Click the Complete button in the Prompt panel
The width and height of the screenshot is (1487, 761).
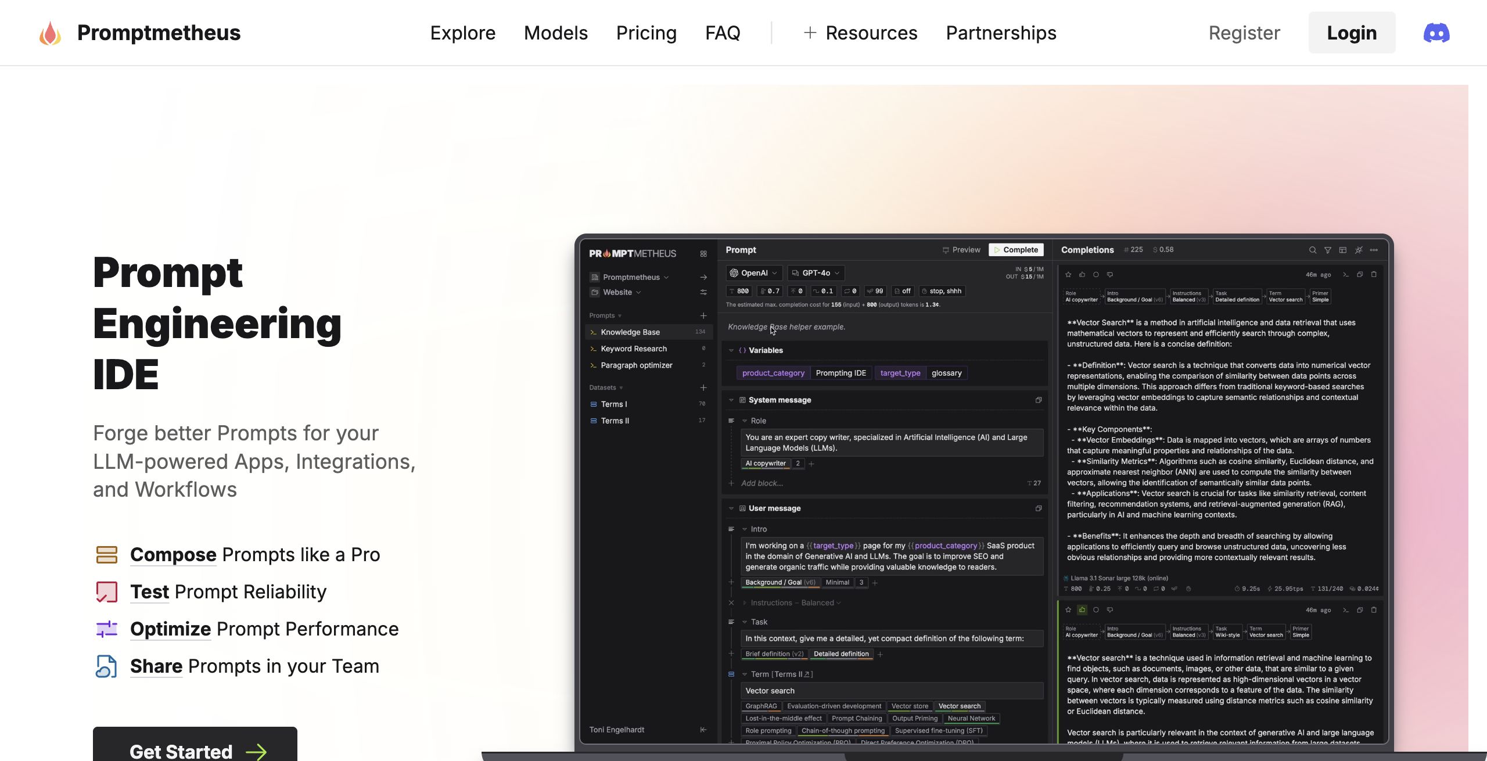(1016, 250)
